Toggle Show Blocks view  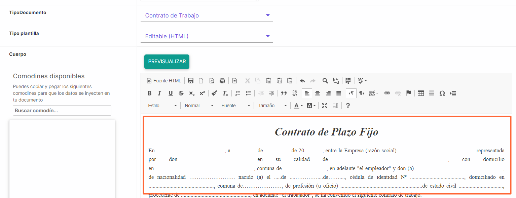335,106
